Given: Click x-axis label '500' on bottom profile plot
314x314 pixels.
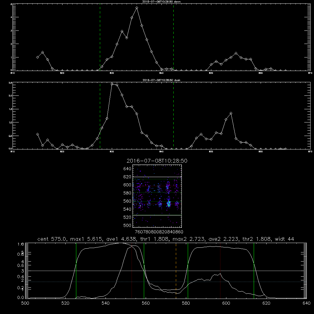Looking at the screenshot, I should click(25, 303).
